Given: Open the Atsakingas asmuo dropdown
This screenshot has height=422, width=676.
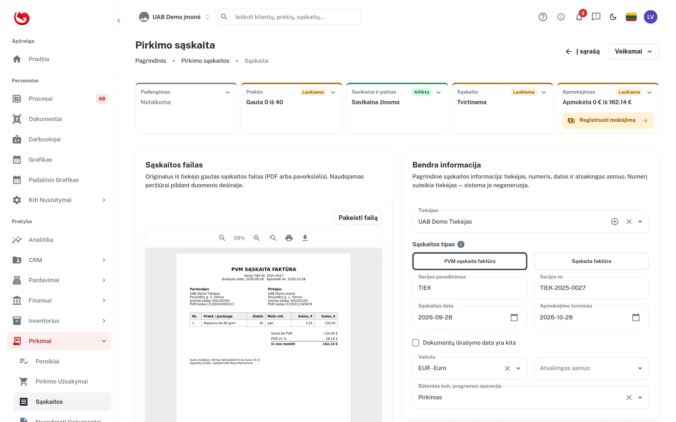Looking at the screenshot, I should pos(591,368).
